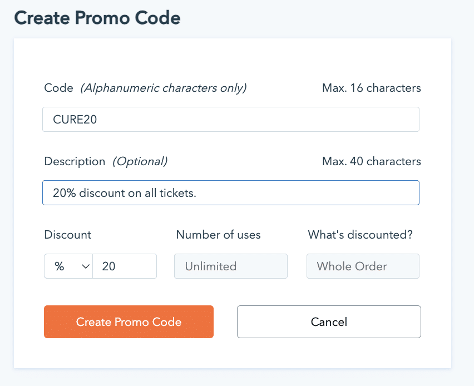
Task: Open the discount unit dropdown
Action: tap(68, 266)
